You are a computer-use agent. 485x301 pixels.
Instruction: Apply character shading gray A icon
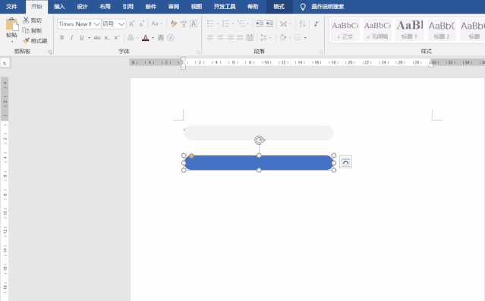click(161, 38)
